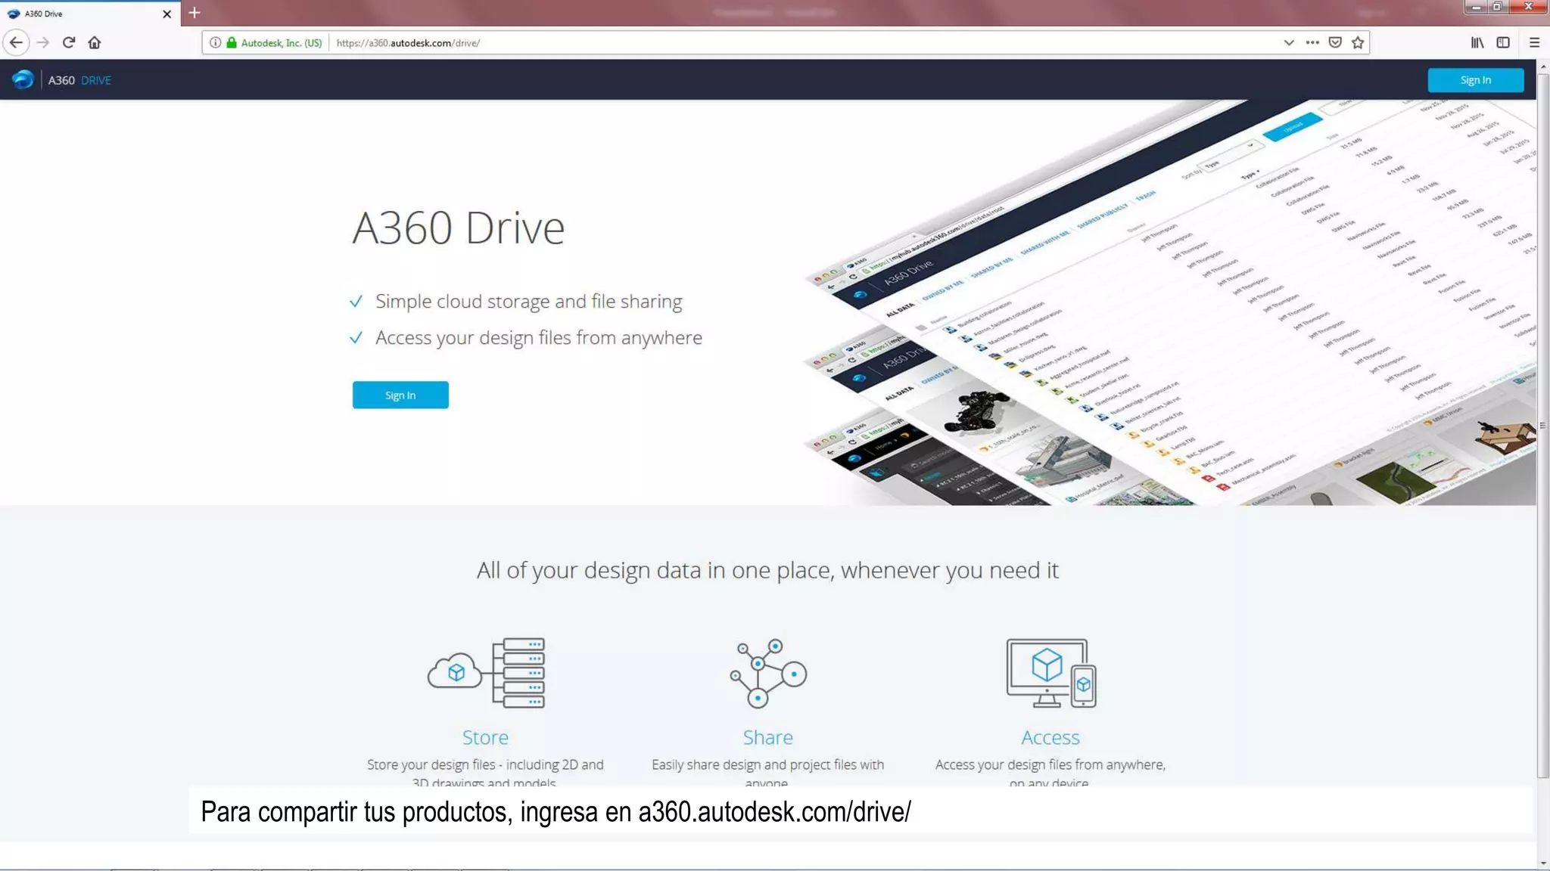Click Sign In below the A360 Drive heading
1550x871 pixels.
click(400, 395)
